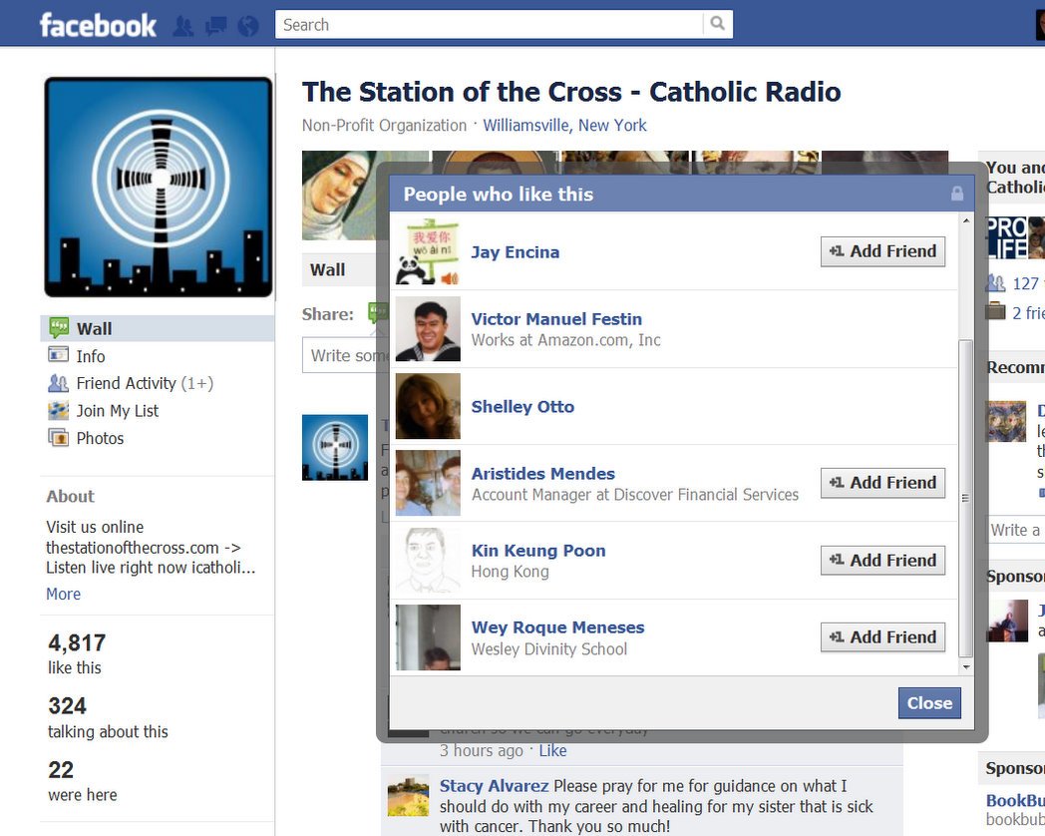Image resolution: width=1045 pixels, height=836 pixels.
Task: Click into the Search input field
Action: click(x=489, y=25)
